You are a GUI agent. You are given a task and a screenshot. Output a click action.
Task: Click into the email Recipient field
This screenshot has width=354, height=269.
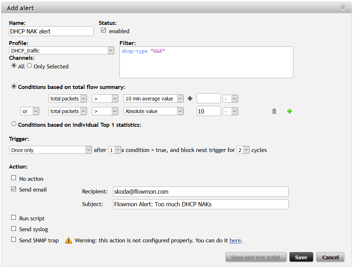coord(200,192)
